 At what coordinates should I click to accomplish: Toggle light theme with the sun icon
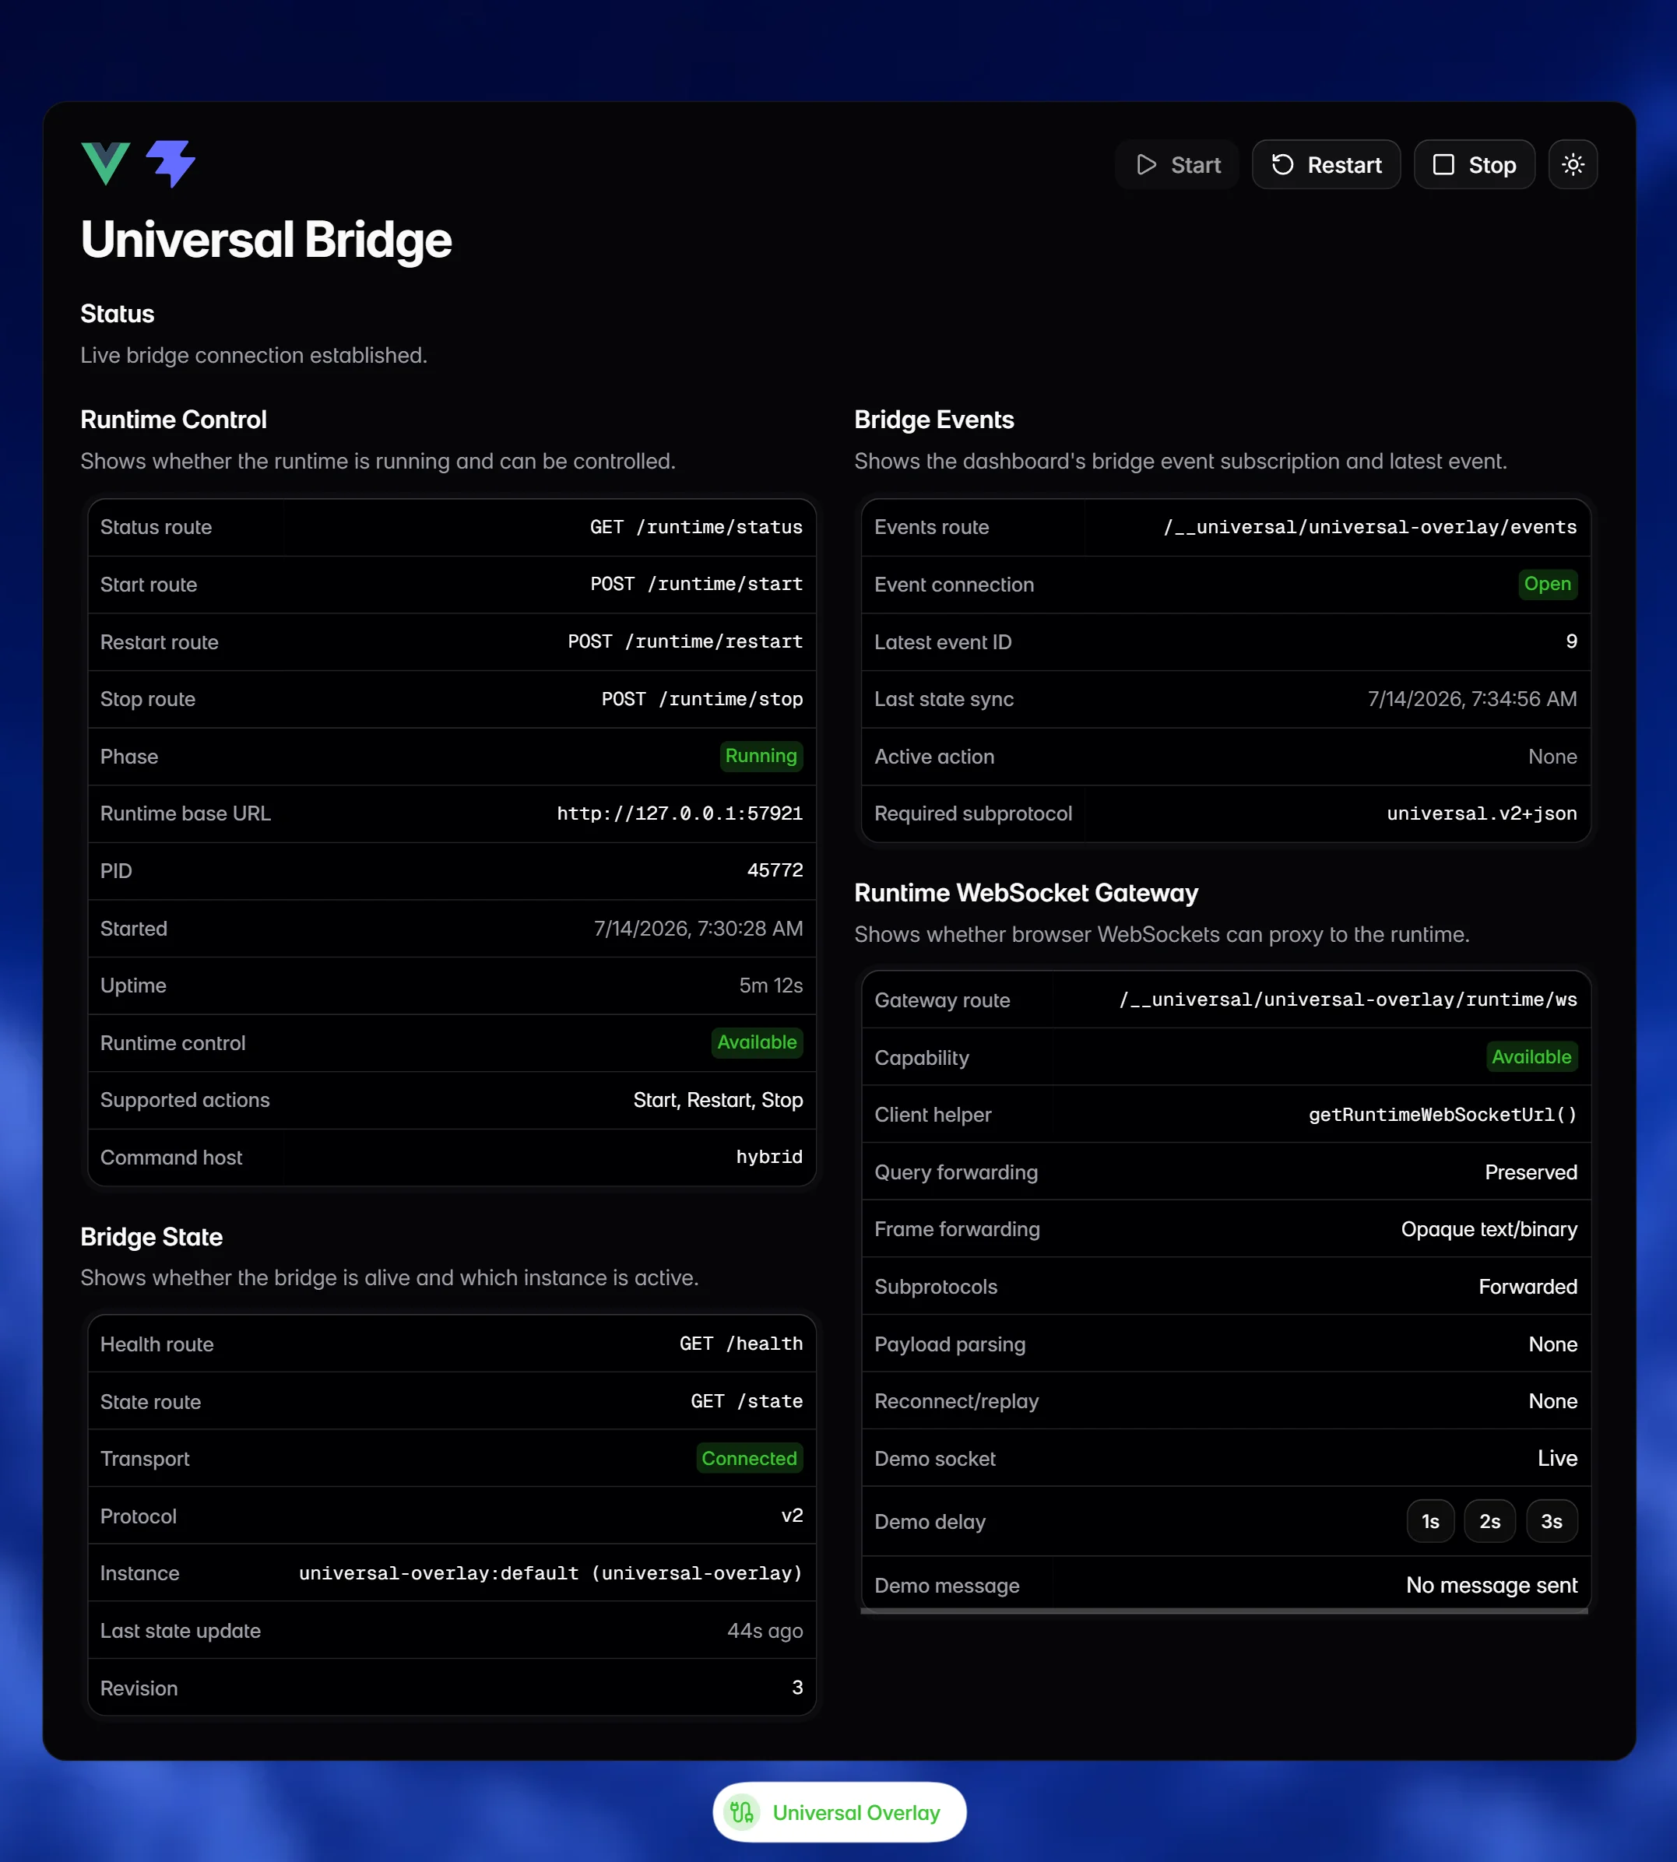1573,165
